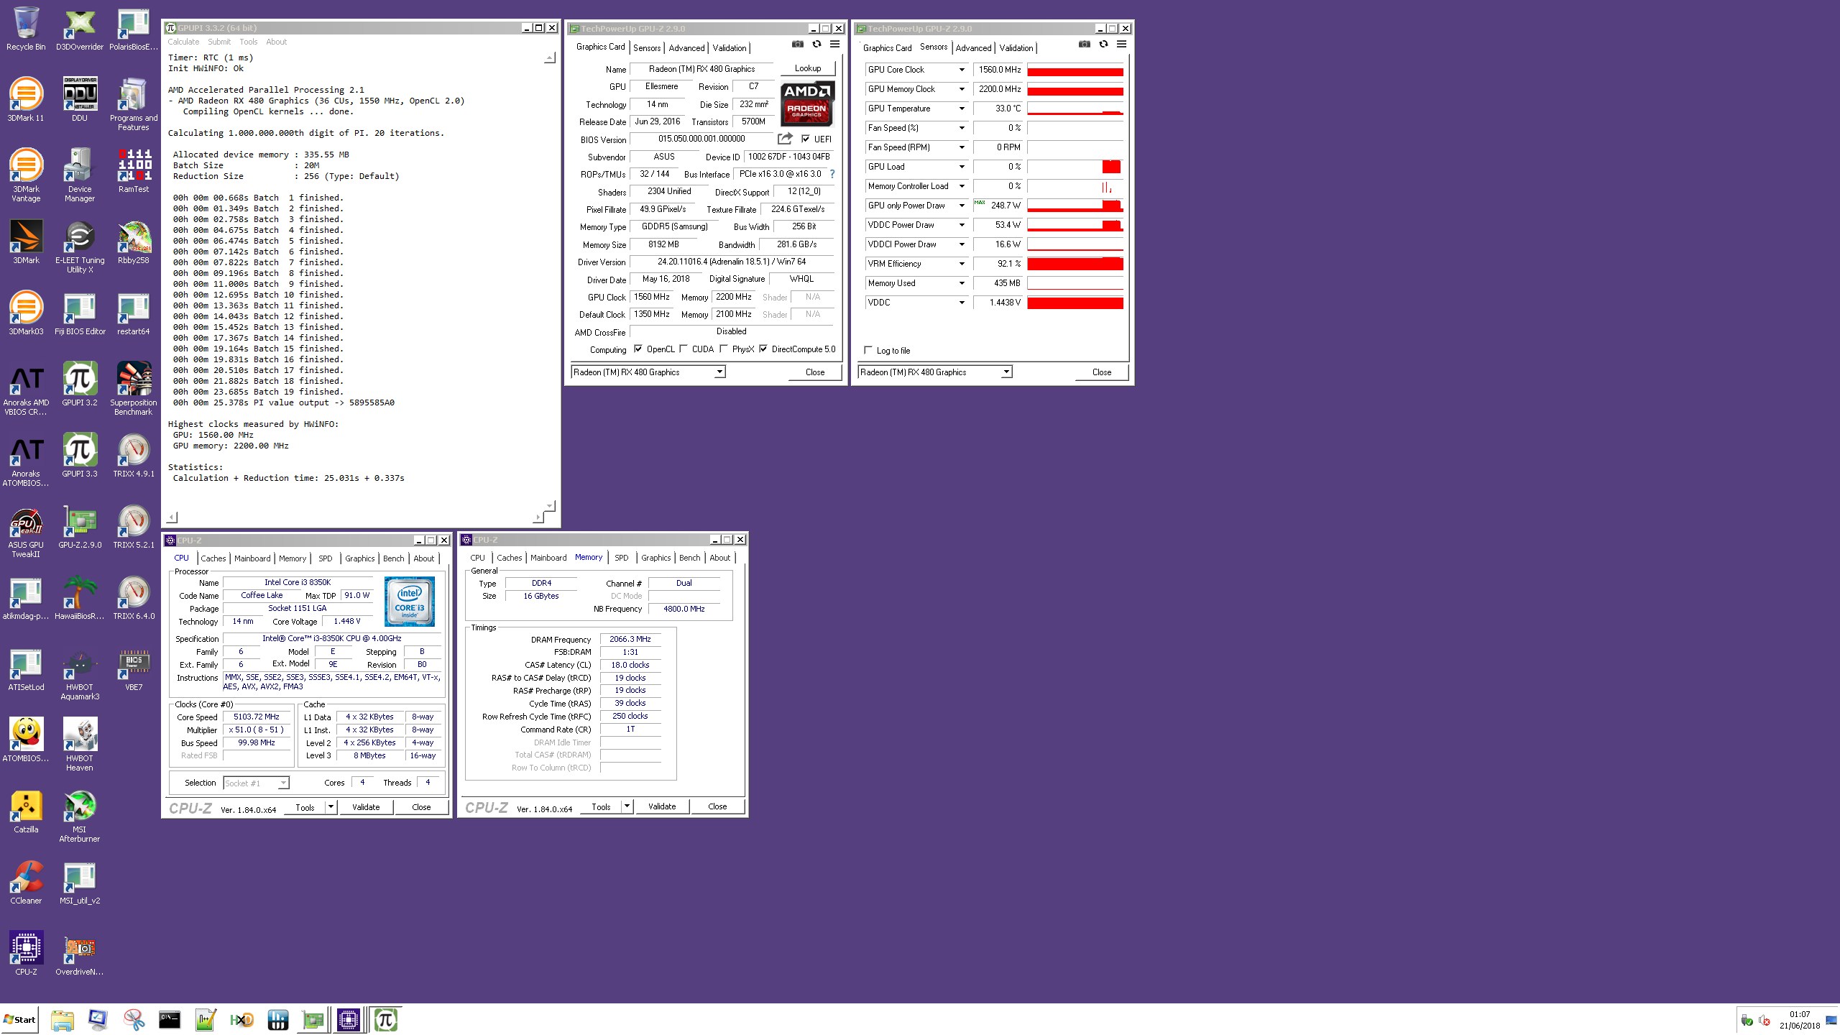Open the Recycle Bin
The image size is (1840, 1035).
coord(26,29)
